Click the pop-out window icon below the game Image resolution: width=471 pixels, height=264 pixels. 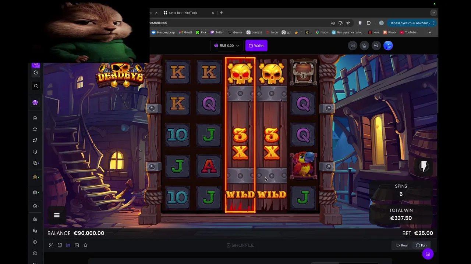click(x=60, y=245)
